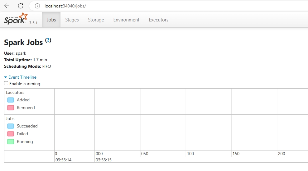This screenshot has height=171, width=308.
Task: Click the jobs Running green swatch
Action: click(x=11, y=141)
